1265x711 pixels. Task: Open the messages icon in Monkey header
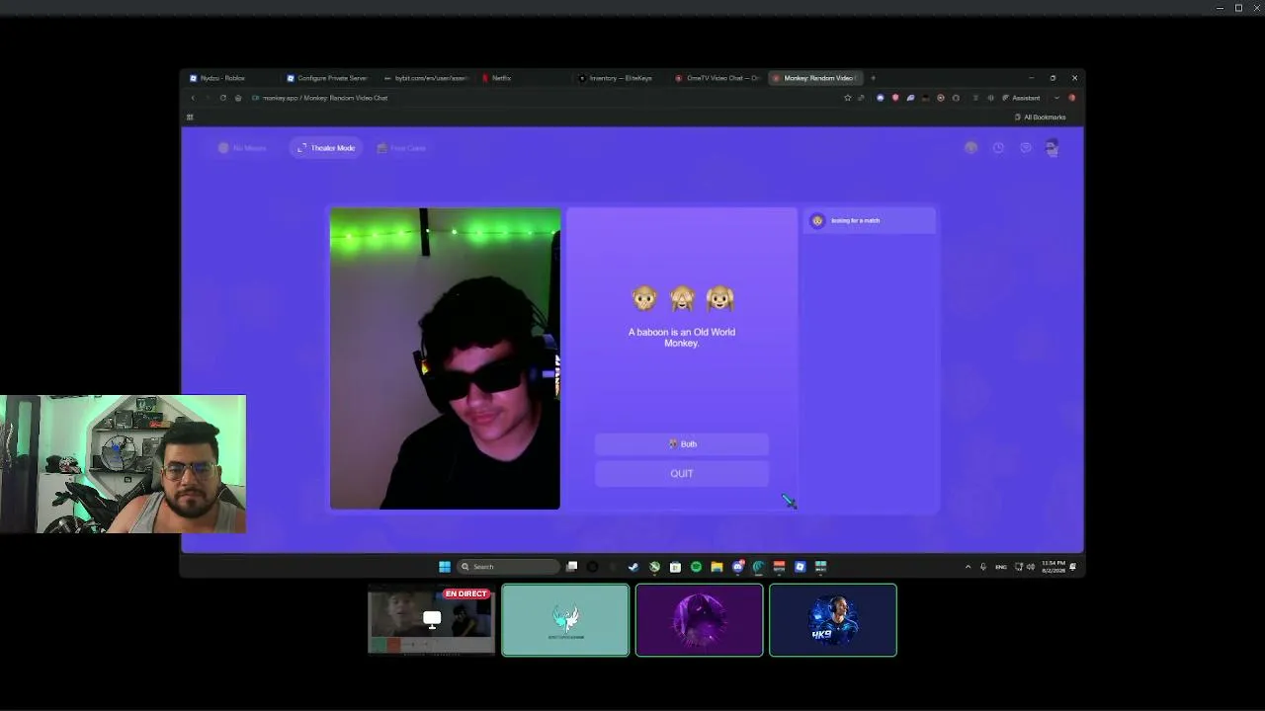pyautogui.click(x=1026, y=148)
